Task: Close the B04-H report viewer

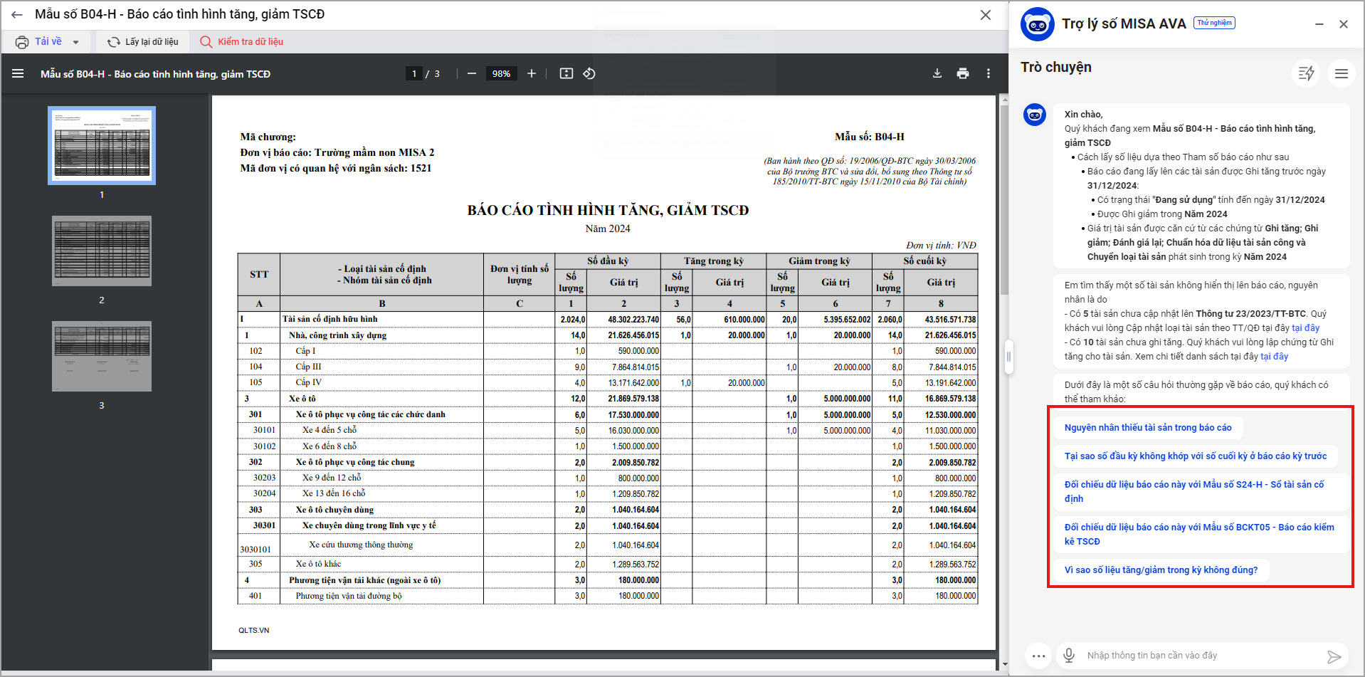Action: click(986, 15)
